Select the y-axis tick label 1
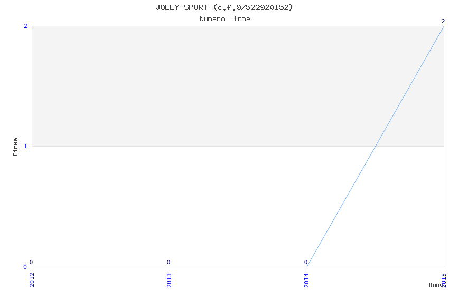The height and width of the screenshot is (290, 449). tap(25, 146)
